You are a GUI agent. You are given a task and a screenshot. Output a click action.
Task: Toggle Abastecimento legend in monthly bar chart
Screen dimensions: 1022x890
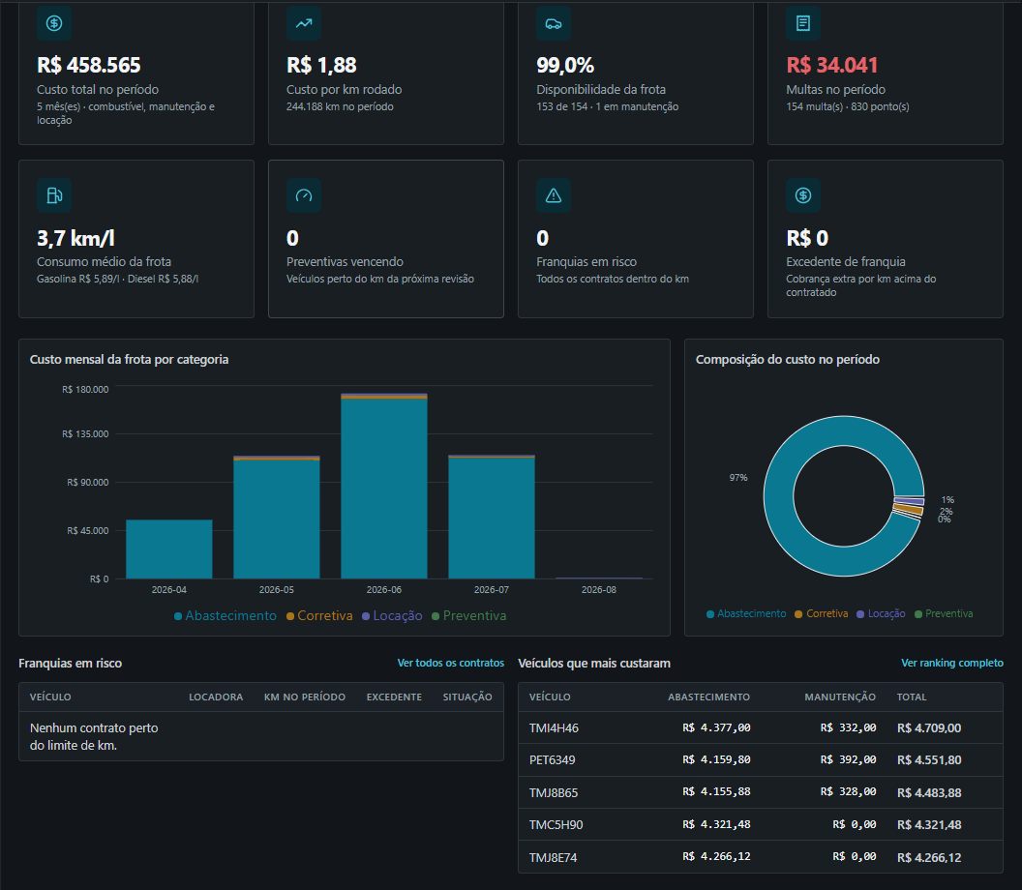pyautogui.click(x=225, y=615)
